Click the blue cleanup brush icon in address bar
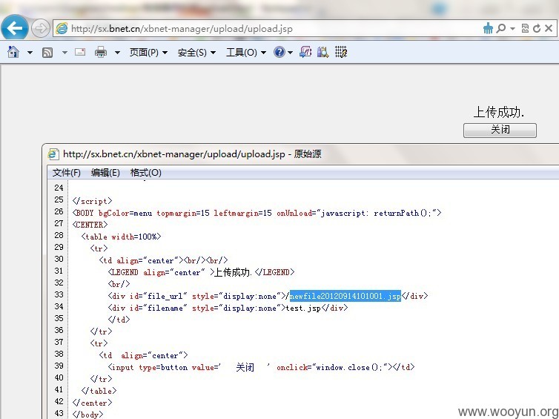 (488, 28)
